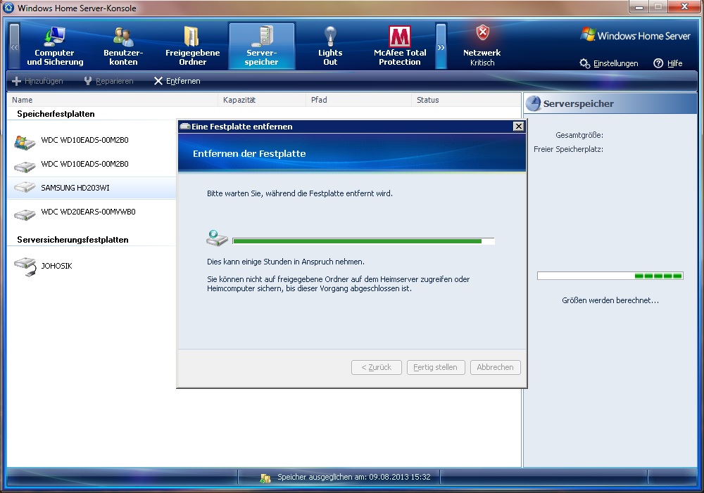Click the WDC WD20EARS-00MVWB0 row text
This screenshot has height=493, width=704.
pyautogui.click(x=88, y=211)
